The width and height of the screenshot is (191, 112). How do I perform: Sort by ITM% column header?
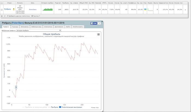coord(104,3)
